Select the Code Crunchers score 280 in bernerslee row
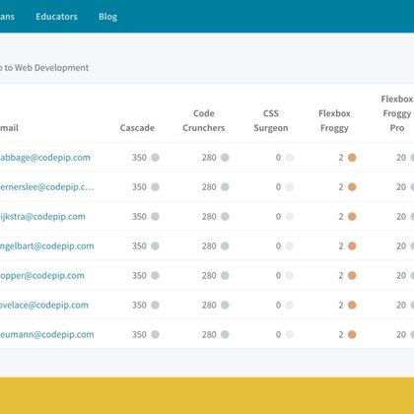Viewport: 414px width, 414px height. point(209,187)
